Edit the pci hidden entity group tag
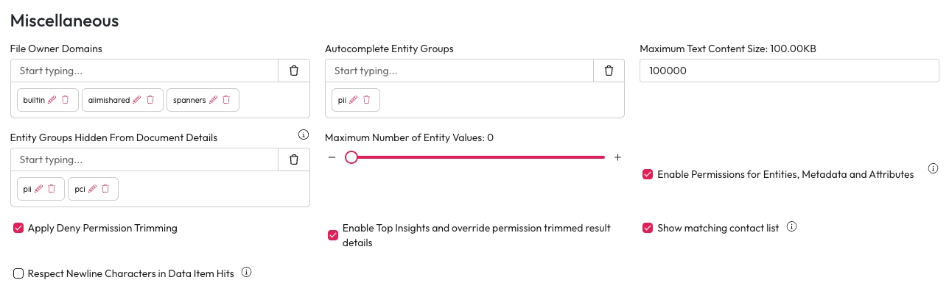This screenshot has height=305, width=949. 93,189
